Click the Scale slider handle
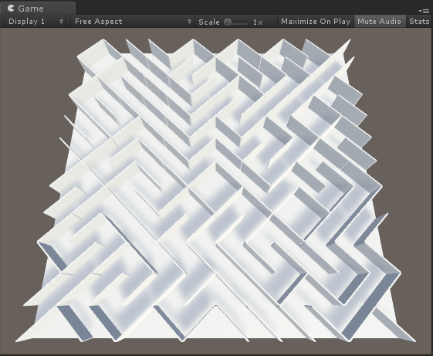The height and width of the screenshot is (356, 433). [x=228, y=22]
